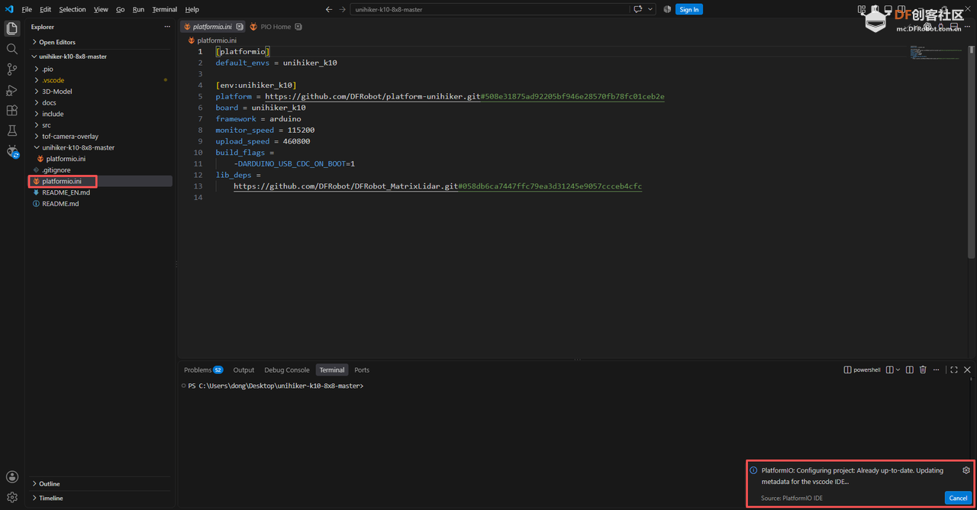Open the Selection menu
Screen dimensions: 977x510
pyautogui.click(x=73, y=9)
